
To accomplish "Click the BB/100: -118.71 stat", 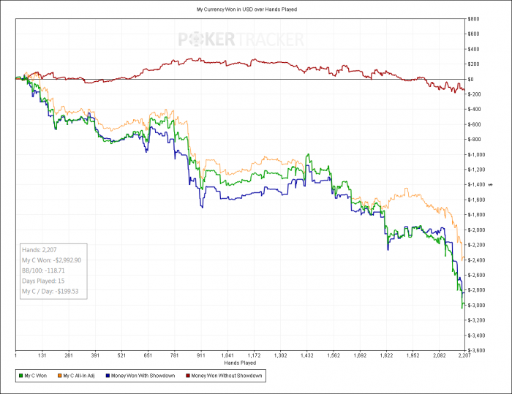I will tap(43, 270).
